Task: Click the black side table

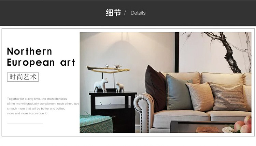Action: click(113, 112)
